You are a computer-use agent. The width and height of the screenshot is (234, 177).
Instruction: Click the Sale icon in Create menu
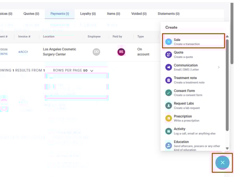[x=169, y=42]
